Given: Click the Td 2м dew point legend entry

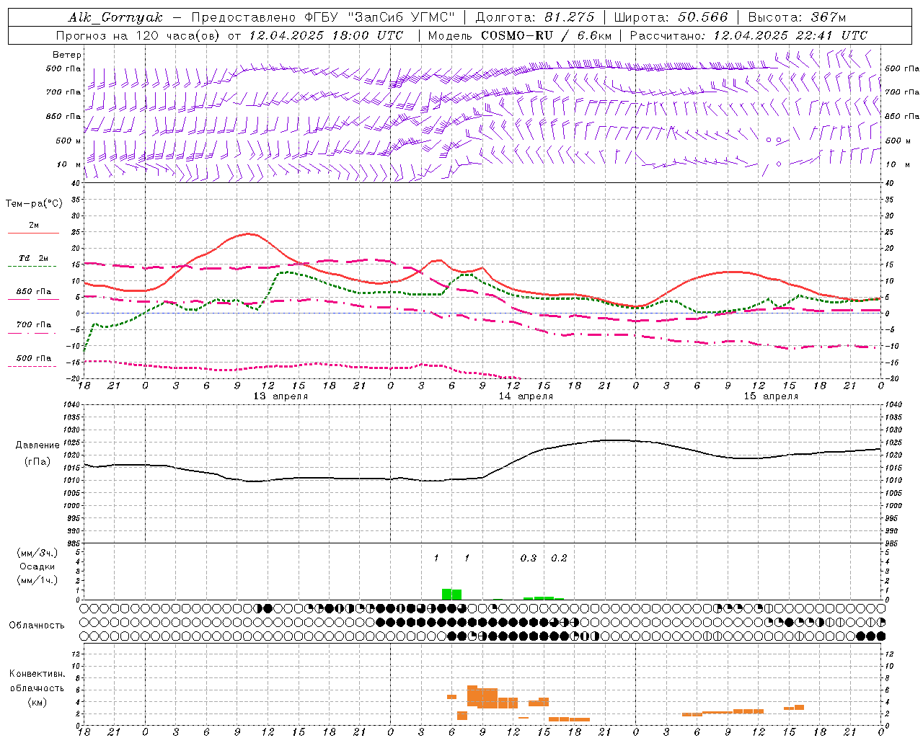Looking at the screenshot, I should (33, 257).
